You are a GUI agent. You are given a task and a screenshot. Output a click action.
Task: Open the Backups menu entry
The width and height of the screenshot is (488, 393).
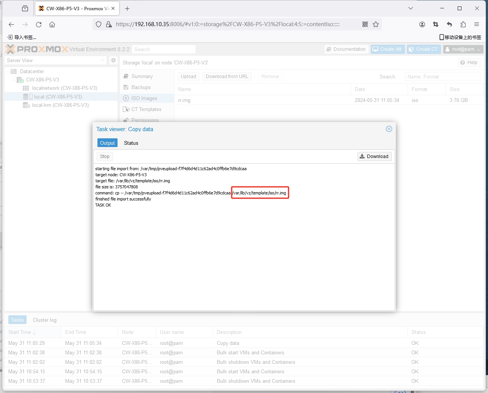click(147, 87)
